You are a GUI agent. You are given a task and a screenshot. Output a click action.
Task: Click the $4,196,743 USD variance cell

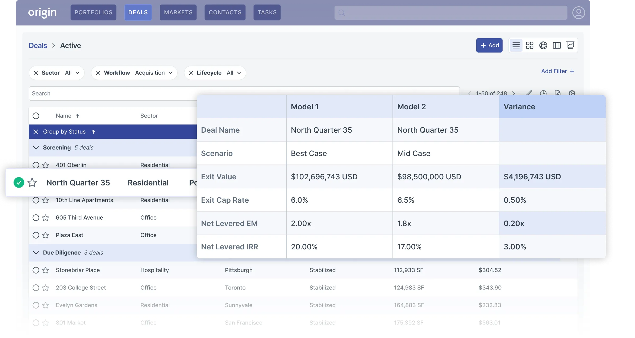click(552, 177)
